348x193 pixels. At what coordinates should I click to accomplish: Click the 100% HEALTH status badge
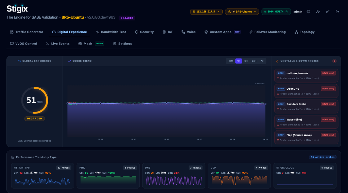[x=276, y=12]
